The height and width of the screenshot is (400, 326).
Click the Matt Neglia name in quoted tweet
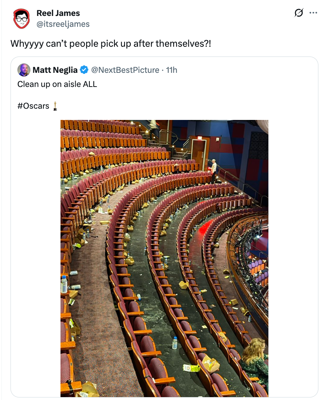[55, 70]
